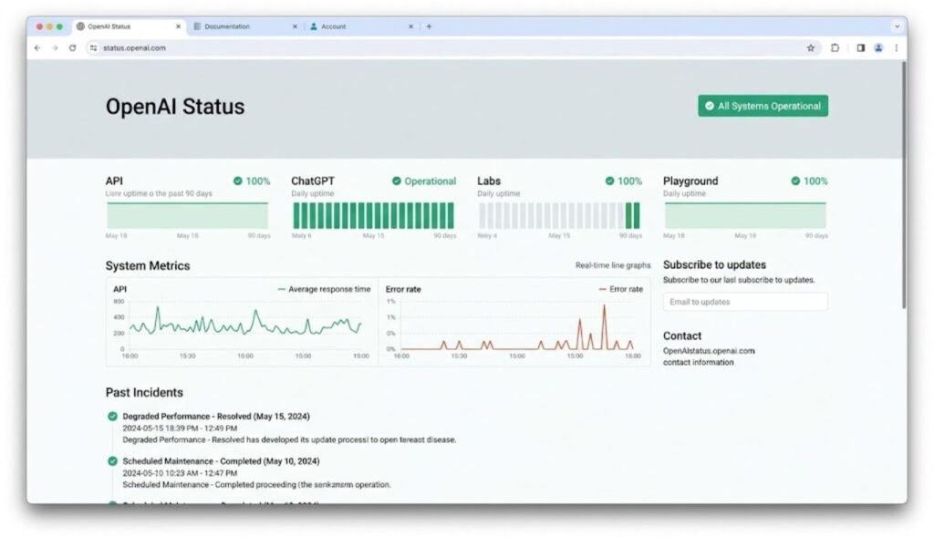The image size is (934, 537).
Task: Click the browser back arrow
Action: pyautogui.click(x=37, y=48)
